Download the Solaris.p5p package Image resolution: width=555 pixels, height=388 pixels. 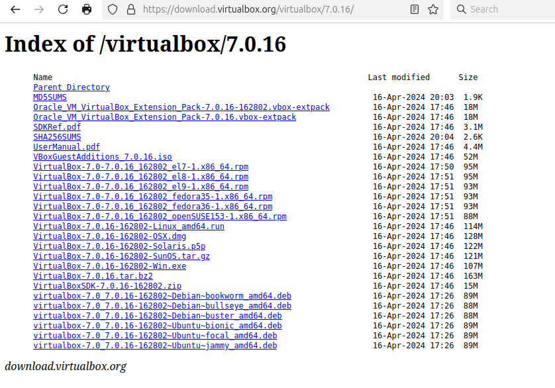point(119,246)
